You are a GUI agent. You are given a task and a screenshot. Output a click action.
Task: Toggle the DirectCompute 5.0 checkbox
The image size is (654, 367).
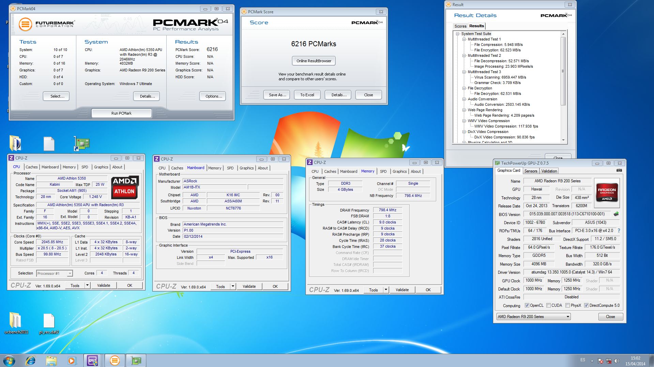586,305
